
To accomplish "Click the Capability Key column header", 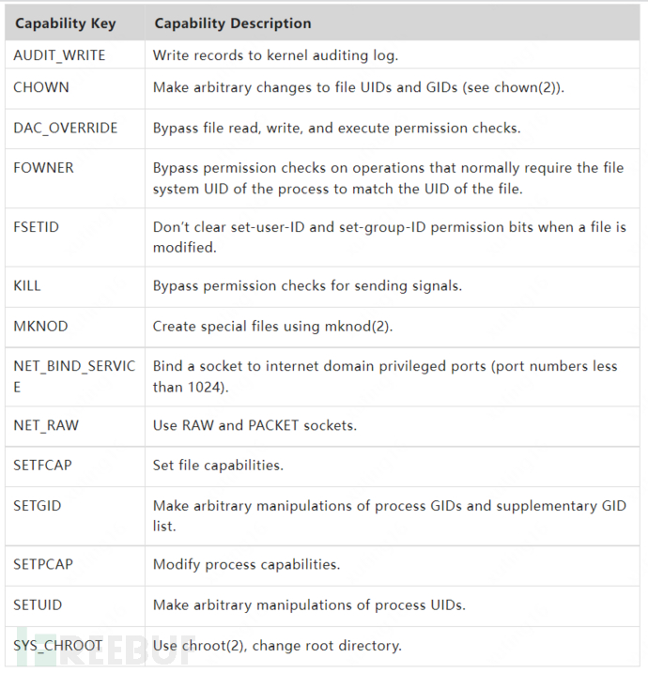I will coord(64,23).
